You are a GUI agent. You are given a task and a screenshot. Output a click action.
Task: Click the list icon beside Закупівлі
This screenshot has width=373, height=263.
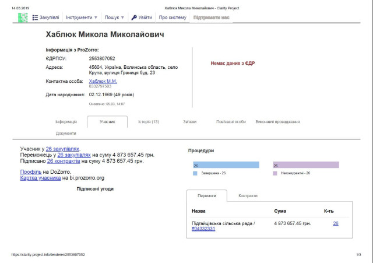click(36, 18)
